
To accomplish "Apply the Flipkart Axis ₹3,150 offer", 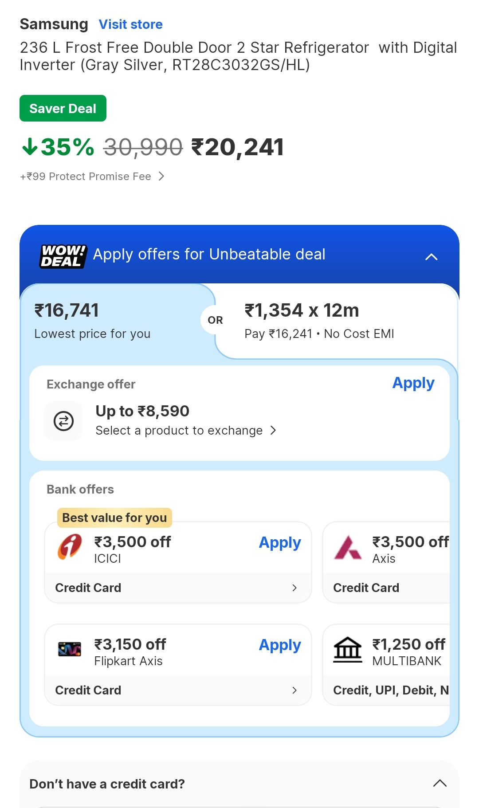I will [280, 645].
